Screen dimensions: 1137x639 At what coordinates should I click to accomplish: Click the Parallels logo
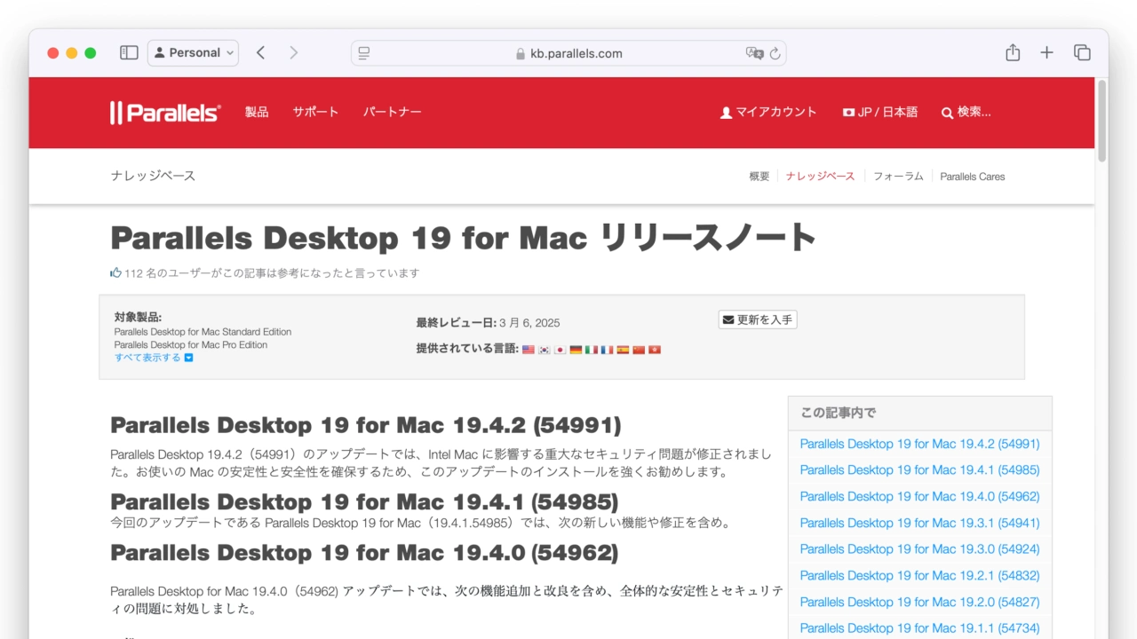pos(165,113)
